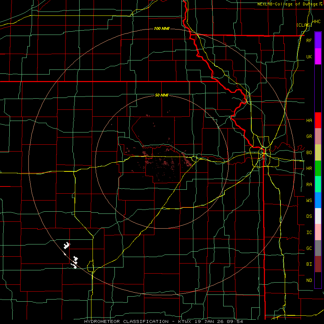Click the GC gray legend swatch
Screen dimensions: 324x324
pos(318,248)
